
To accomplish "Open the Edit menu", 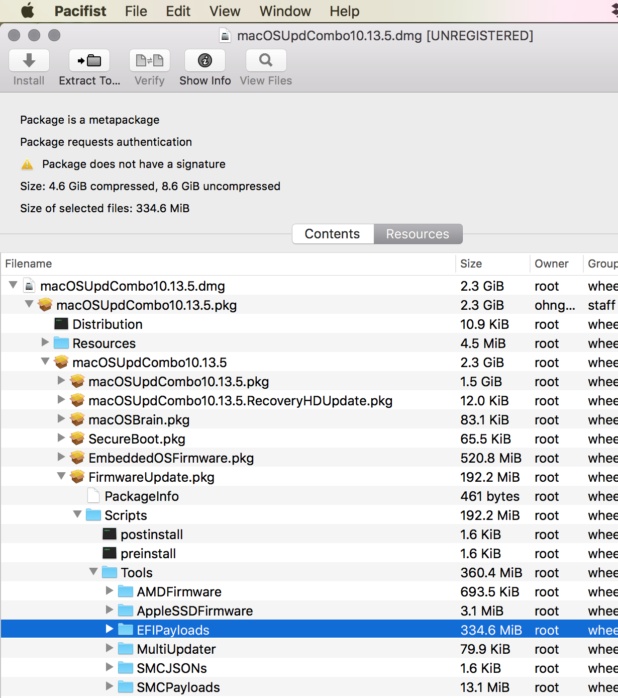I will 178,11.
